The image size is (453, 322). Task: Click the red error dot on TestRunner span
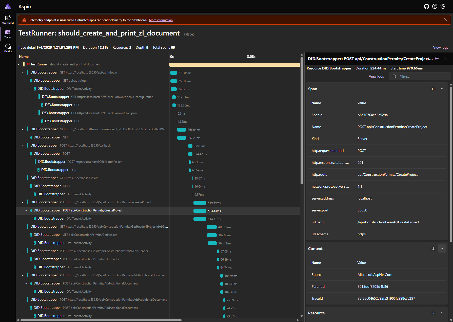coord(28,64)
